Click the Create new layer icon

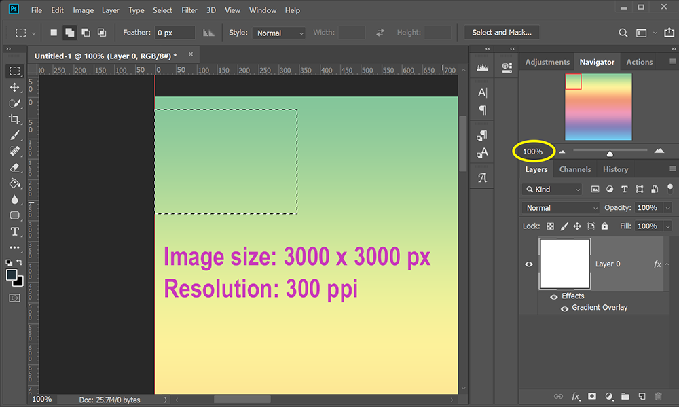click(641, 396)
